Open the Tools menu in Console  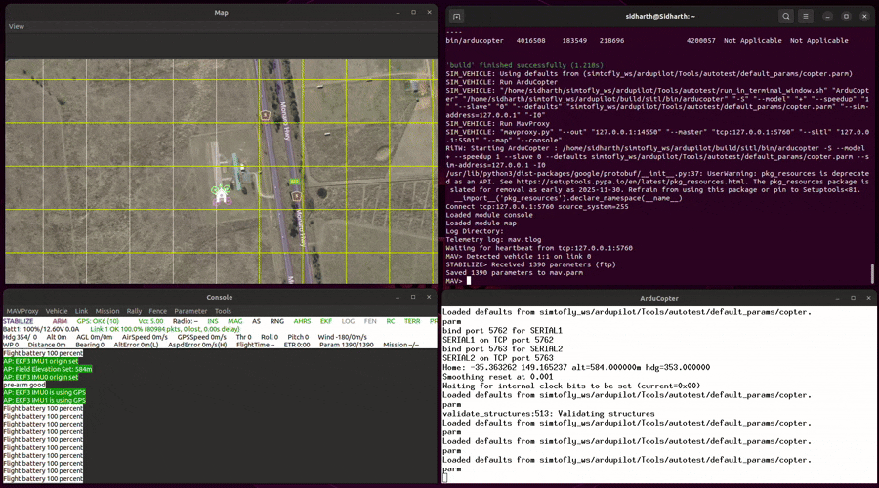pos(223,311)
